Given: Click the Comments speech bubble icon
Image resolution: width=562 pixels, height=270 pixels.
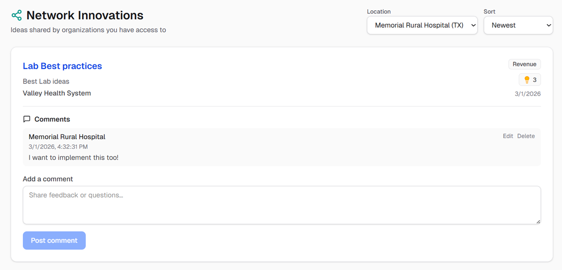Looking at the screenshot, I should (27, 119).
